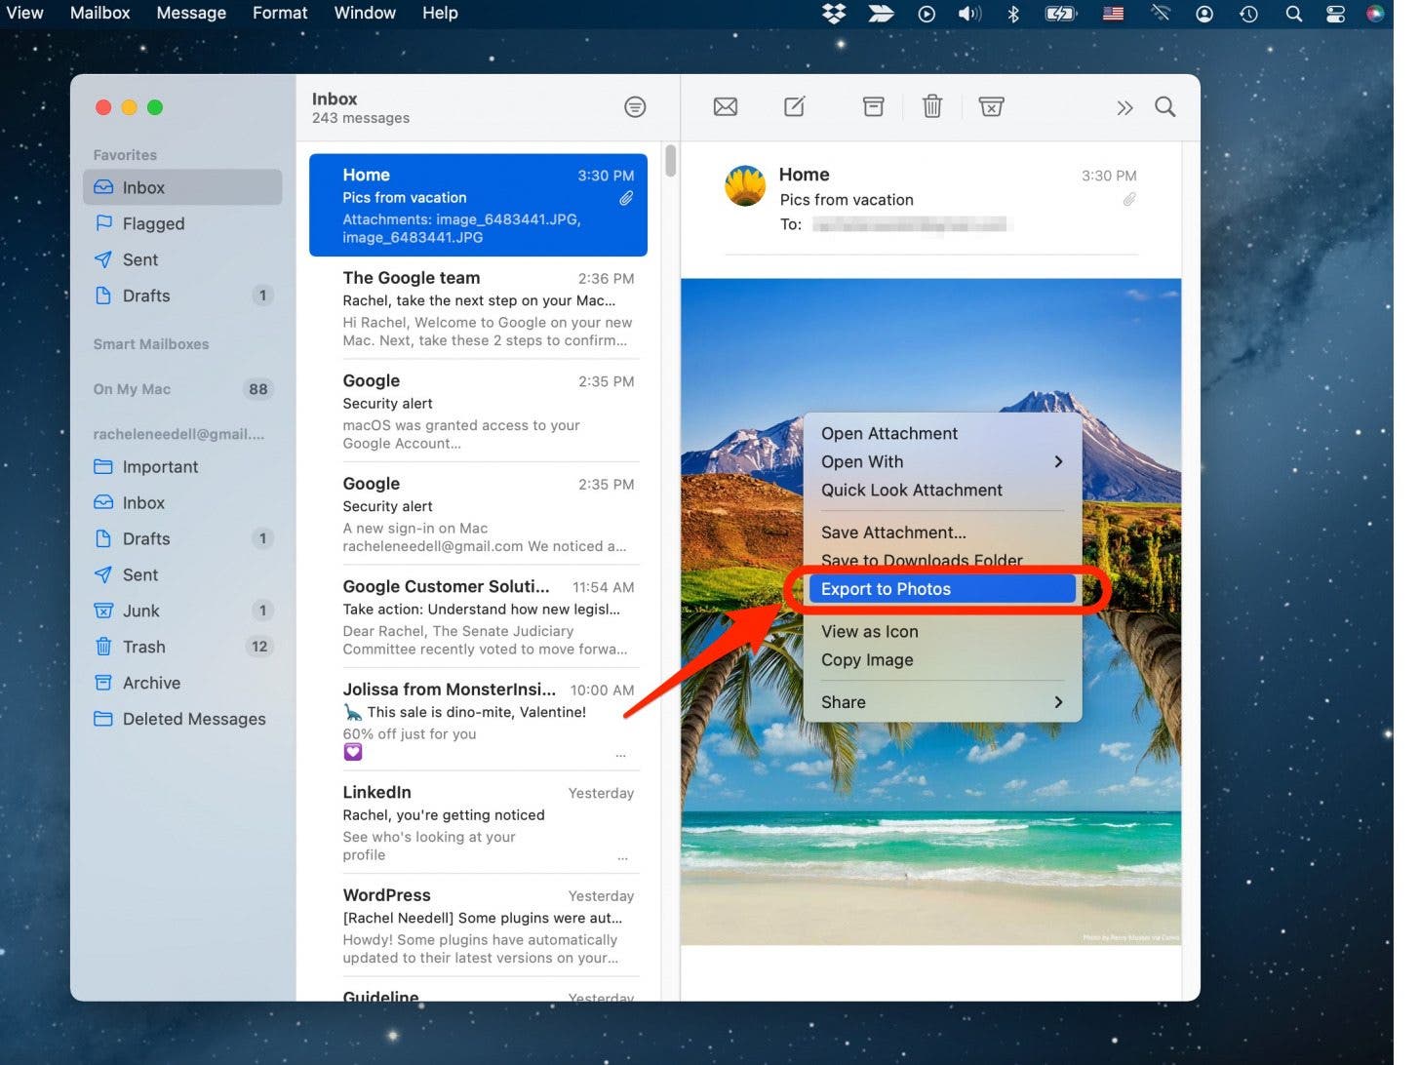
Task: Open the Flagged mailbox in sidebar
Action: 153,223
